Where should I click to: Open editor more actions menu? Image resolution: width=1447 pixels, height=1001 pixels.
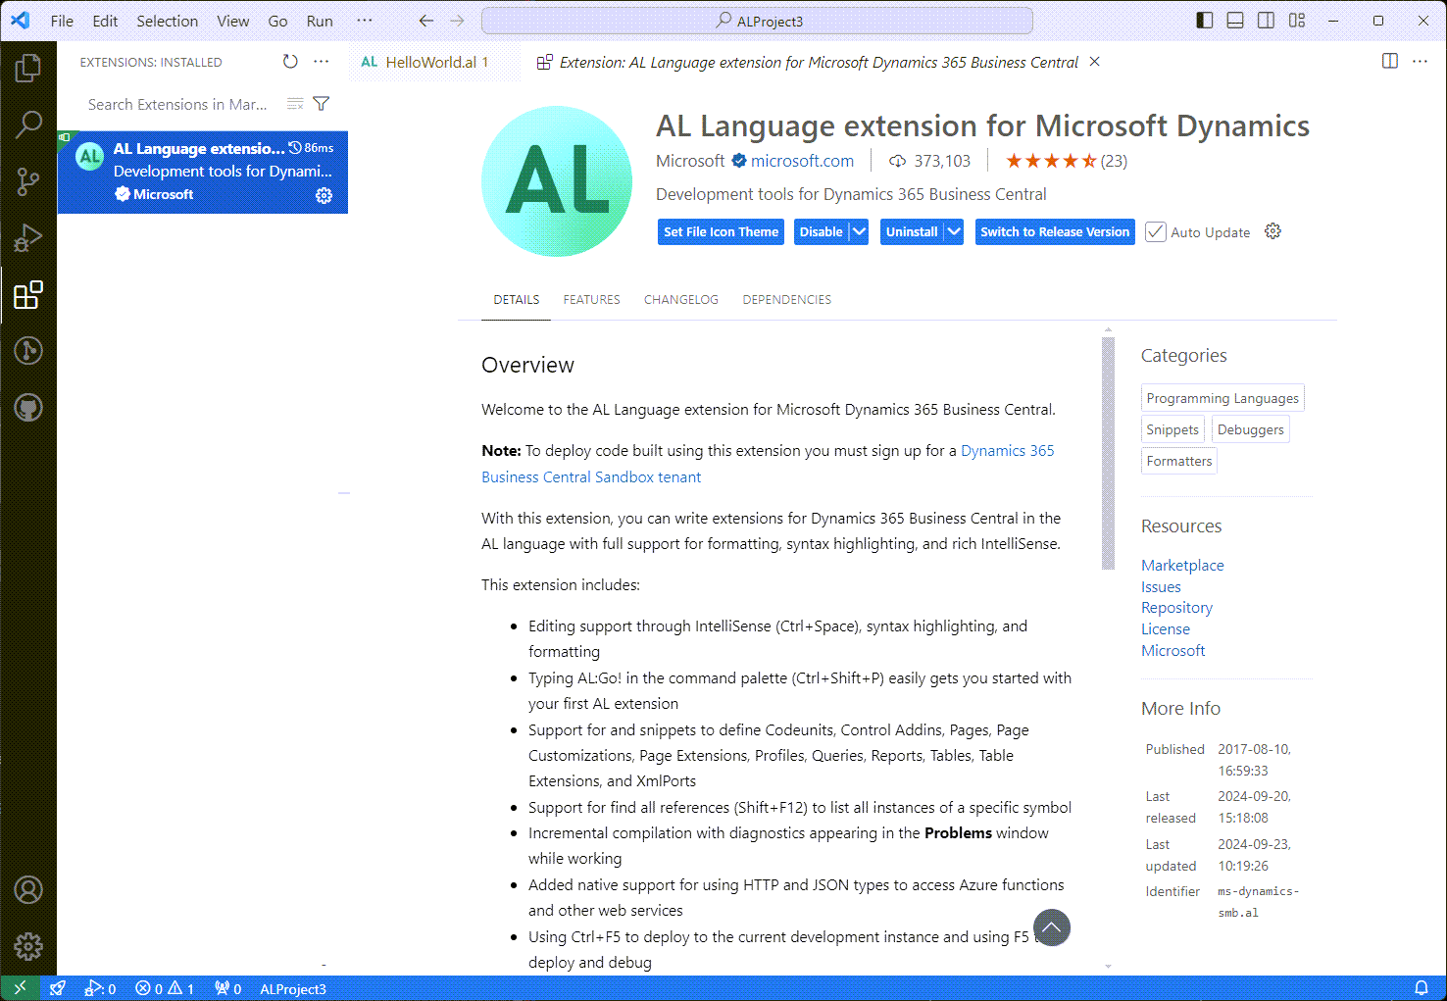[1420, 61]
